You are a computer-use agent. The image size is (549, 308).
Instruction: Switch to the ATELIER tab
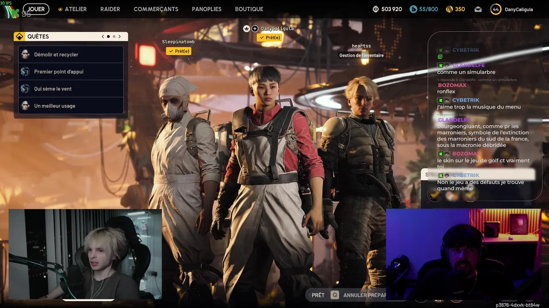point(75,9)
